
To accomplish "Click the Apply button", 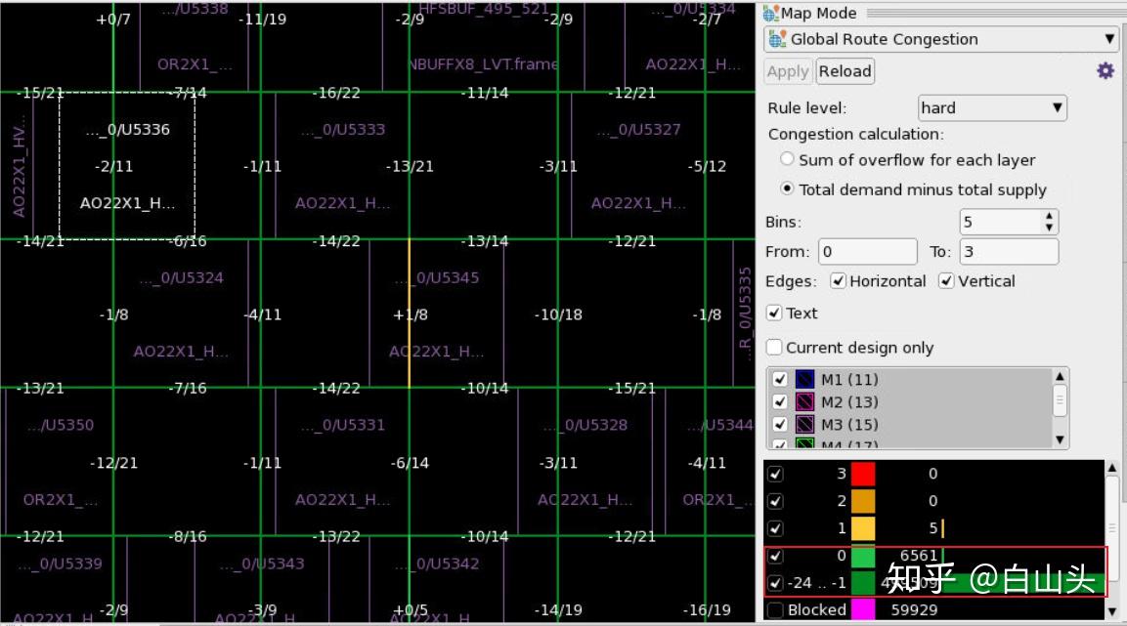I will 788,71.
